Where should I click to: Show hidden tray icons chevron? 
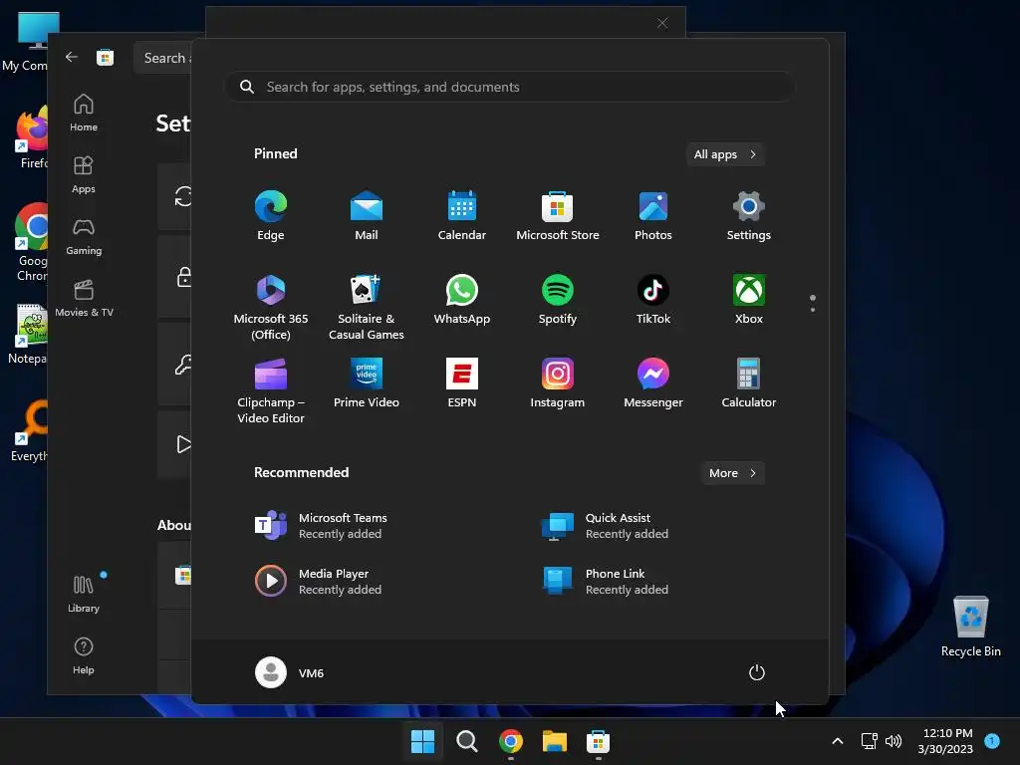(x=838, y=741)
